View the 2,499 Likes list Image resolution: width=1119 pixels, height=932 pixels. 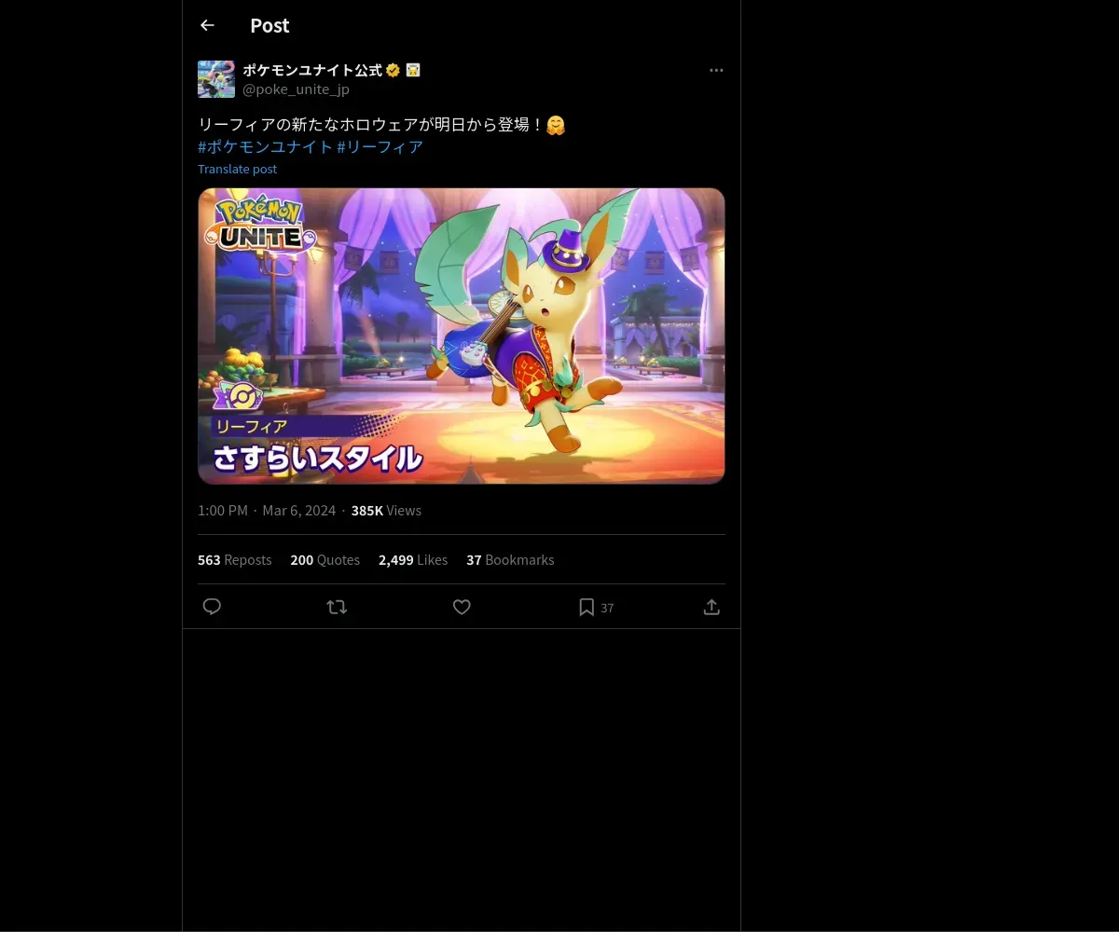tap(413, 559)
